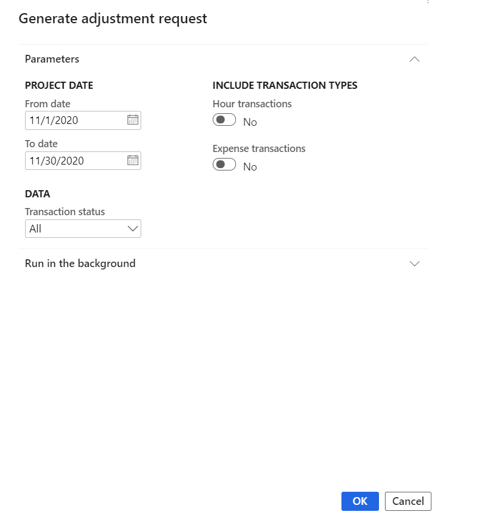This screenshot has width=494, height=518.
Task: Expand Run in the background chevron
Action: coord(415,263)
